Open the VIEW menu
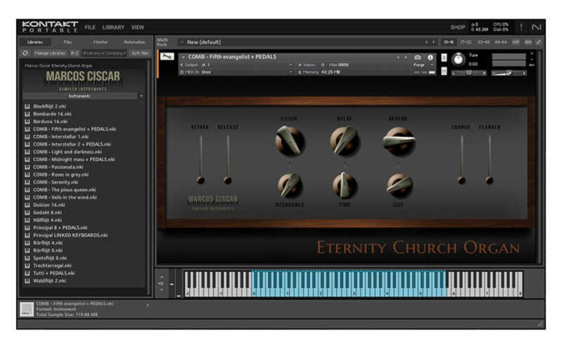Image resolution: width=562 pixels, height=347 pixels. click(137, 27)
